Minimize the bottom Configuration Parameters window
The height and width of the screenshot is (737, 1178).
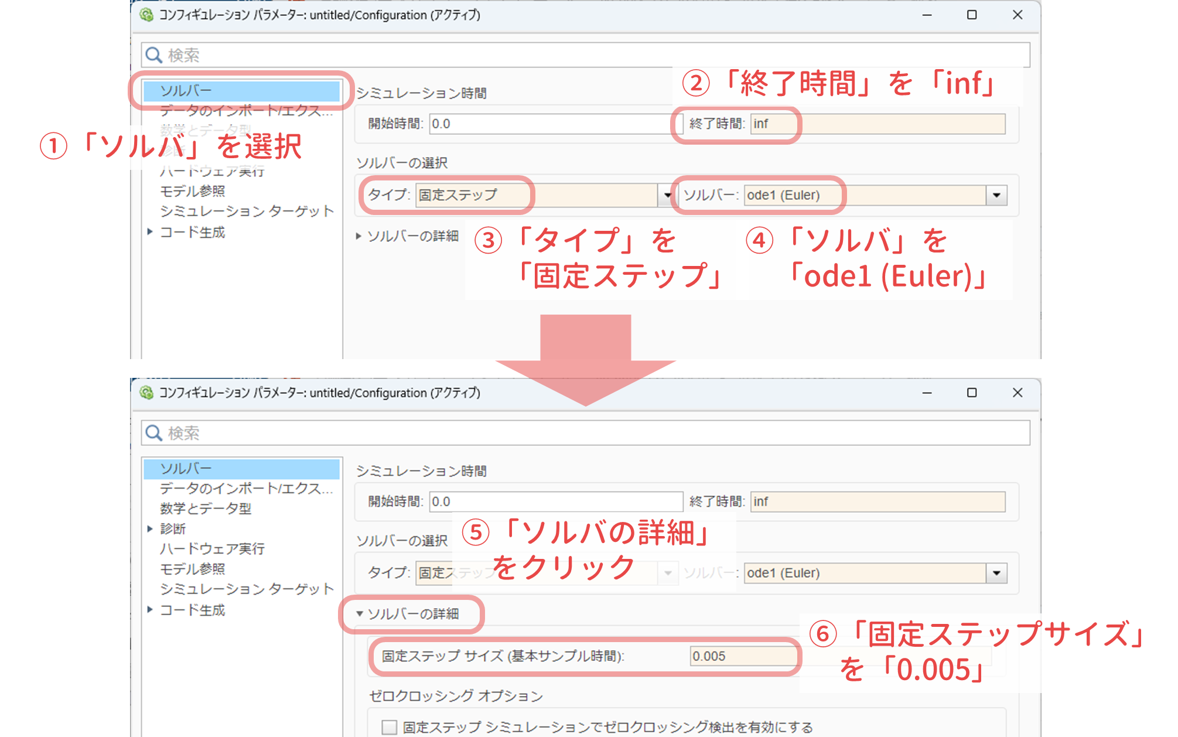point(927,393)
